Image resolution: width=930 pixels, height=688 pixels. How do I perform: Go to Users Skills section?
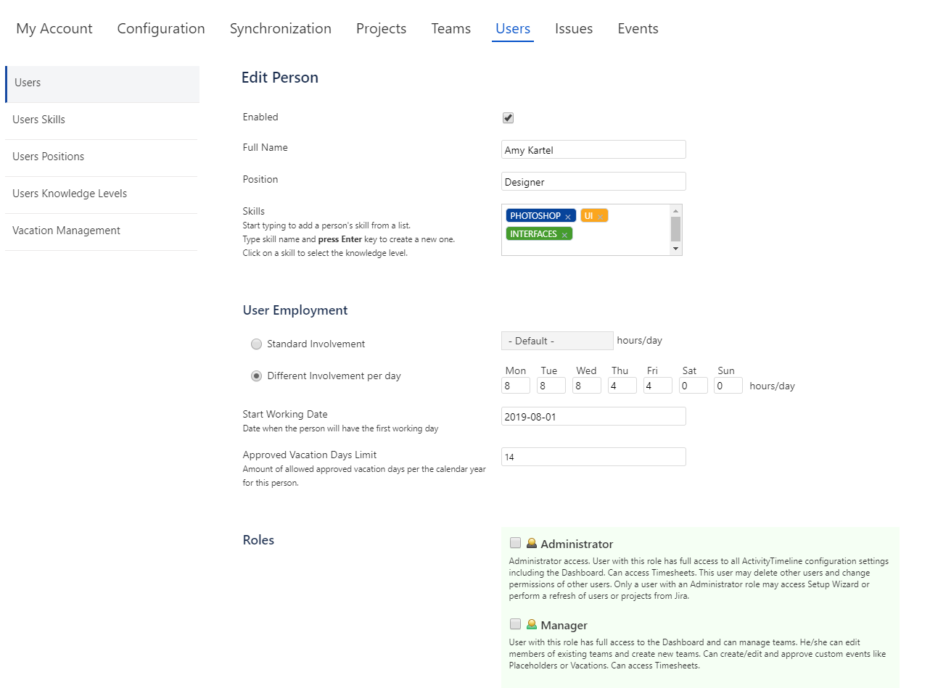click(x=38, y=120)
